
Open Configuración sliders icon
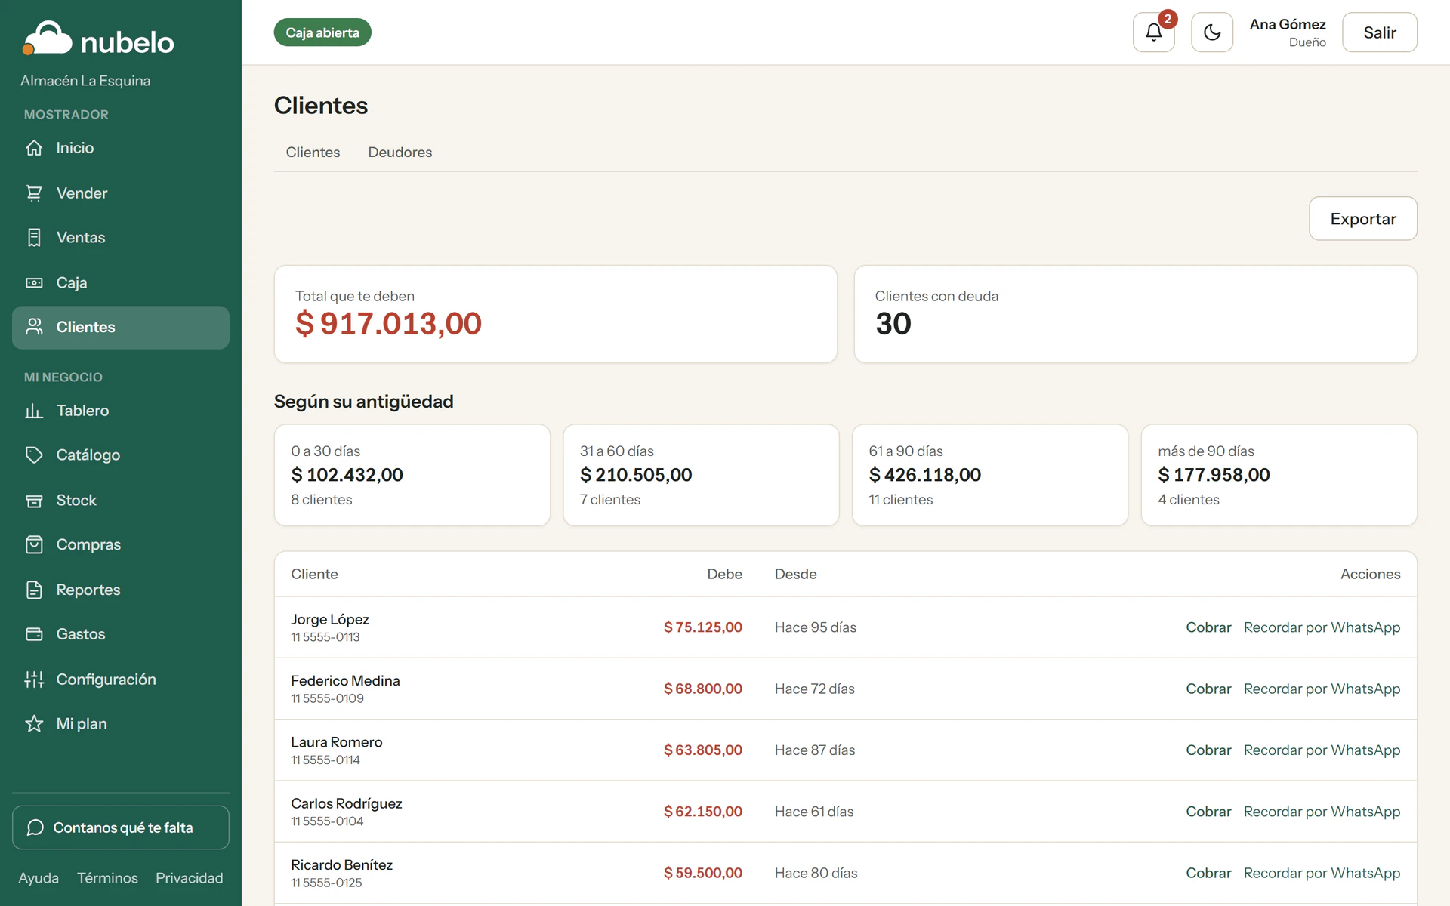pos(34,679)
